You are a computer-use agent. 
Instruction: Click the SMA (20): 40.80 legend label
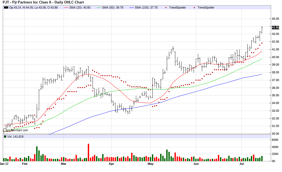[x=80, y=7]
